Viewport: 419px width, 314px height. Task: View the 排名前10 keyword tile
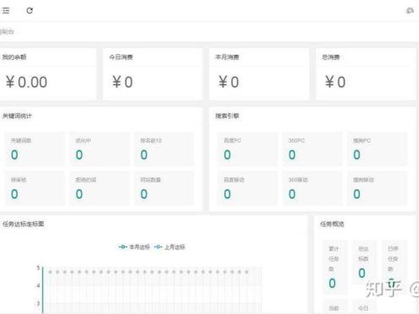pyautogui.click(x=164, y=149)
